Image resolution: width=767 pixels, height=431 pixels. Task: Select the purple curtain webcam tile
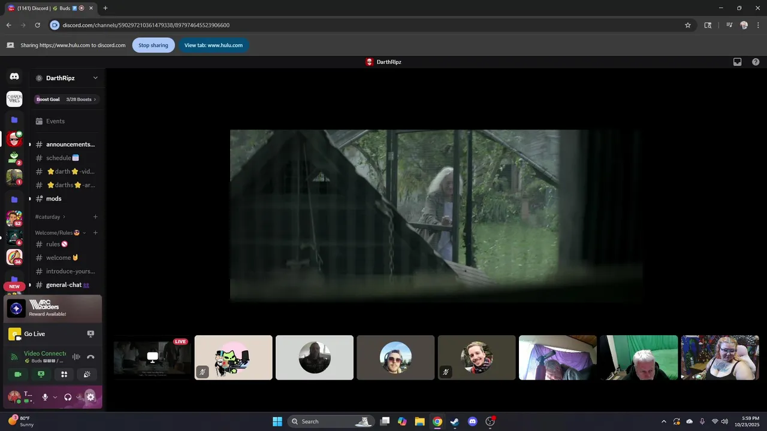[558, 357]
